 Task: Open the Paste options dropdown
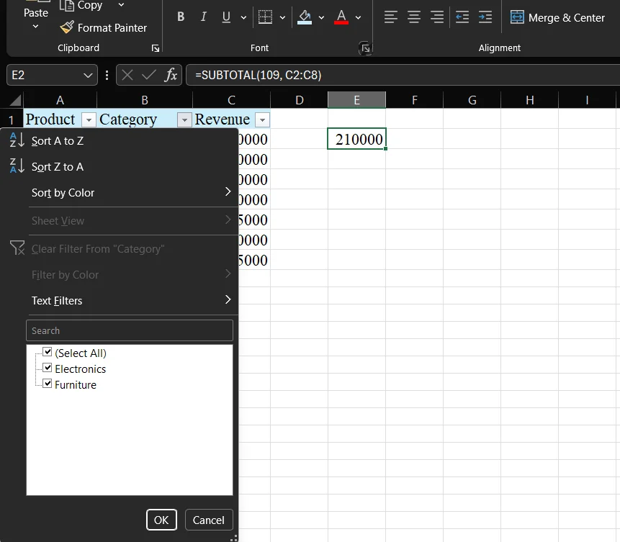(35, 26)
